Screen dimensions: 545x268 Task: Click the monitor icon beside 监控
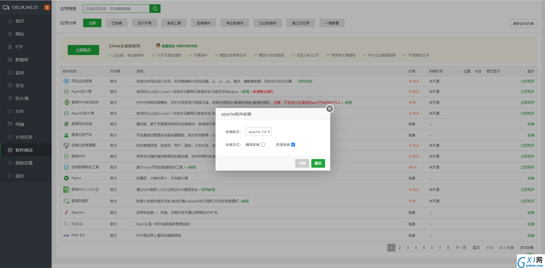coord(10,73)
